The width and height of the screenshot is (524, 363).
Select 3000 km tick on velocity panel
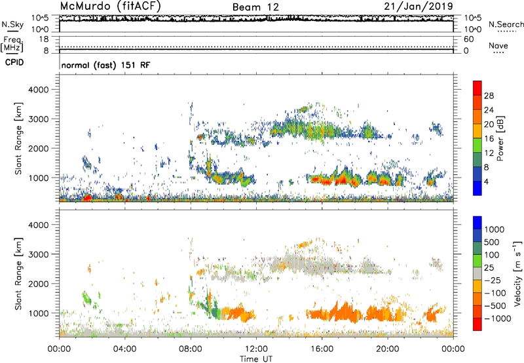click(x=39, y=254)
